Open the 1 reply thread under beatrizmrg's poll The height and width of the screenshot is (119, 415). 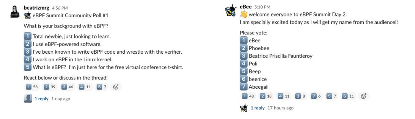tap(41, 99)
